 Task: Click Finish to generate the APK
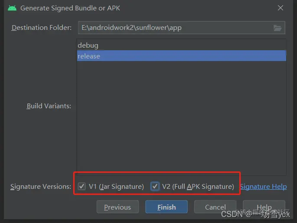pos(166,207)
